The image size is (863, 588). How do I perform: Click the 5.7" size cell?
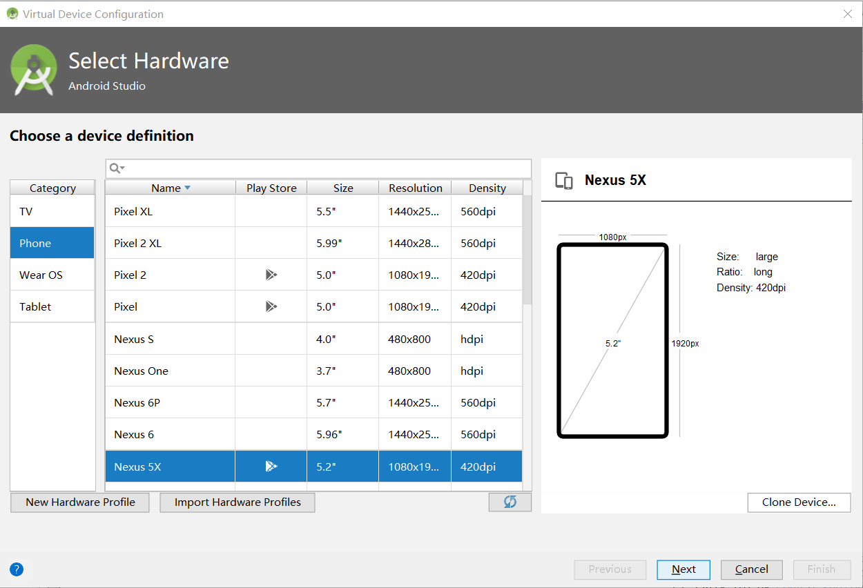click(x=343, y=402)
